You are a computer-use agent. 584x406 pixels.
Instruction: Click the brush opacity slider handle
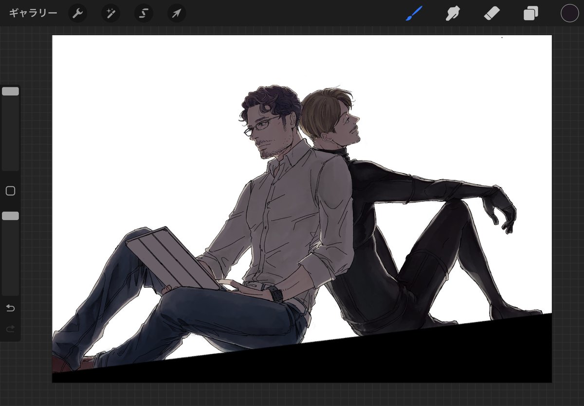pyautogui.click(x=10, y=216)
